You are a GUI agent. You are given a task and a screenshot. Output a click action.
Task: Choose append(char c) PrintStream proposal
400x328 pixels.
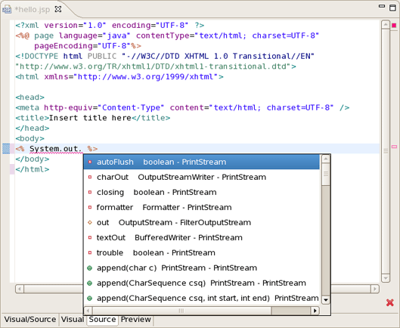[x=202, y=268]
